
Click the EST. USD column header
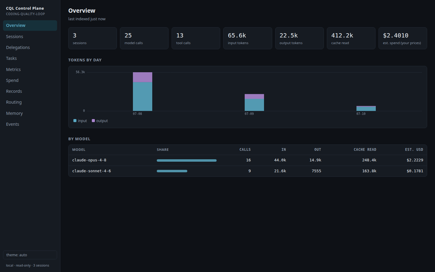point(414,150)
